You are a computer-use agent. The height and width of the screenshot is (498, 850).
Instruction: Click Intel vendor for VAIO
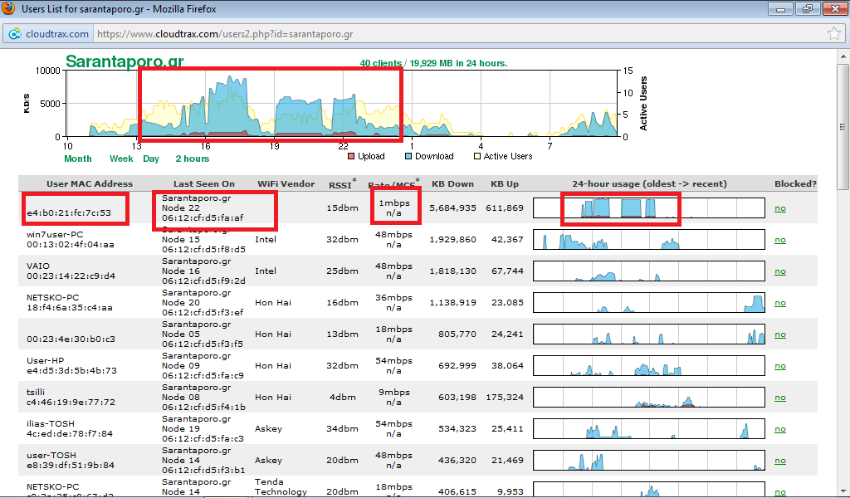click(266, 271)
